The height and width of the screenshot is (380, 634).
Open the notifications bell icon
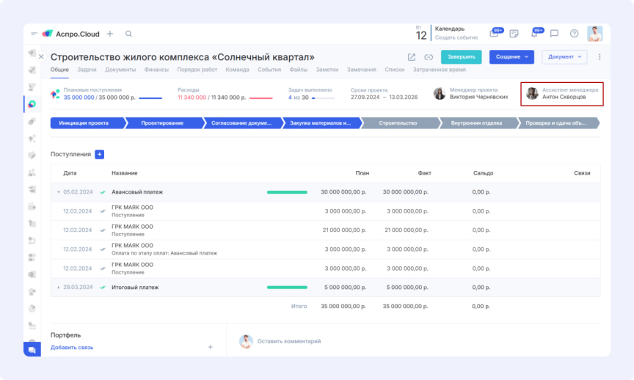[x=534, y=34]
